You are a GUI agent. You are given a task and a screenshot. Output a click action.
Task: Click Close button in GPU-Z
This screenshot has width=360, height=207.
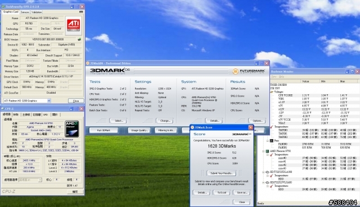click(x=76, y=101)
